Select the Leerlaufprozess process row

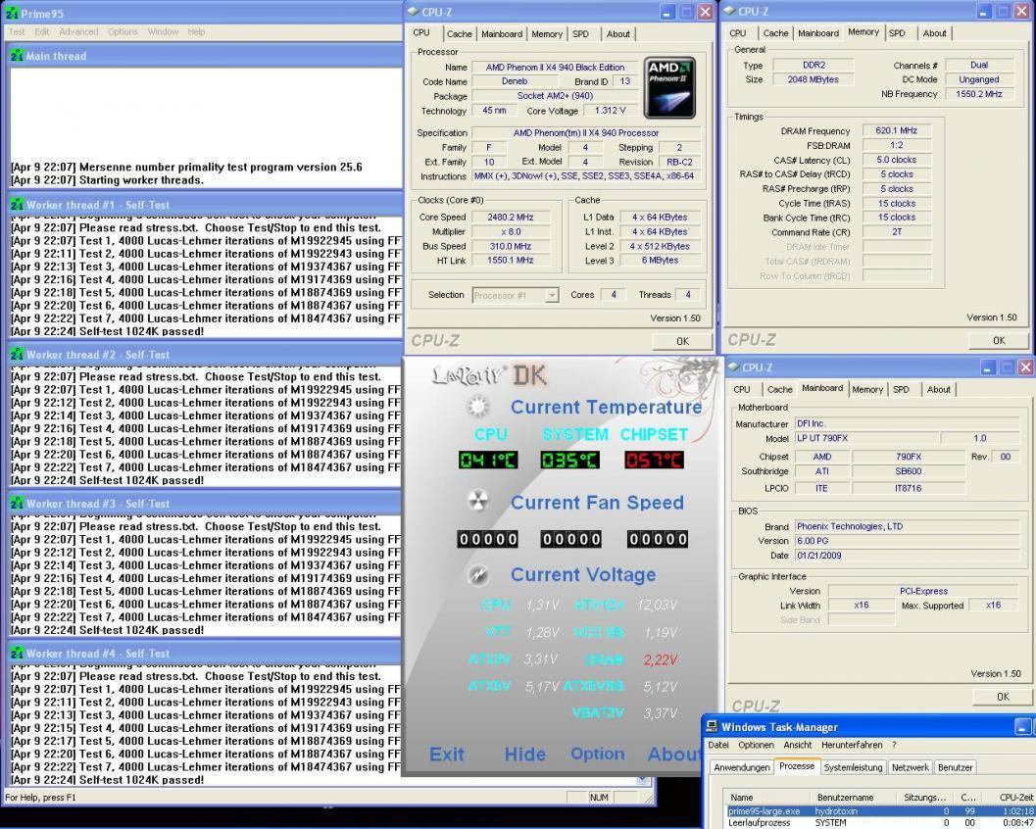pyautogui.click(x=880, y=823)
